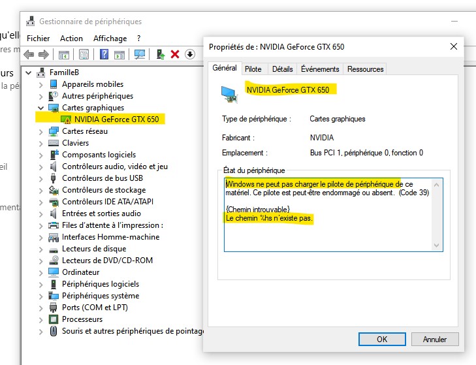Expand Files d'attente à l'impression category

coord(40,226)
